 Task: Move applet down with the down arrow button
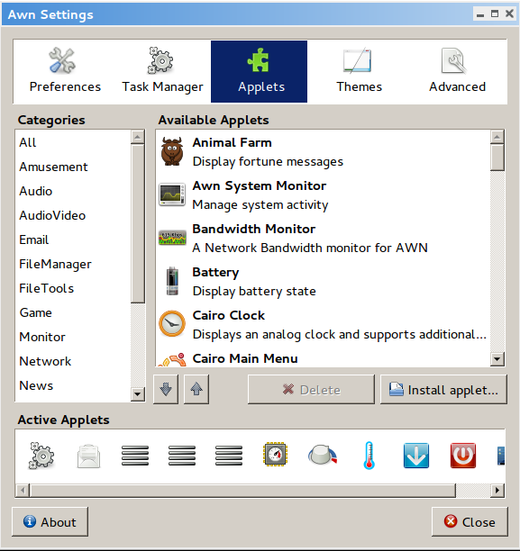(x=166, y=389)
